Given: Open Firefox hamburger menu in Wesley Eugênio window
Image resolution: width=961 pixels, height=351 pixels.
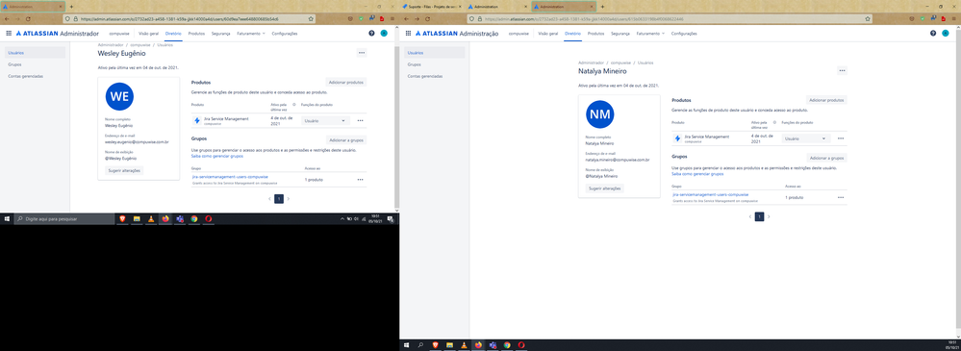Looking at the screenshot, I should coord(392,19).
